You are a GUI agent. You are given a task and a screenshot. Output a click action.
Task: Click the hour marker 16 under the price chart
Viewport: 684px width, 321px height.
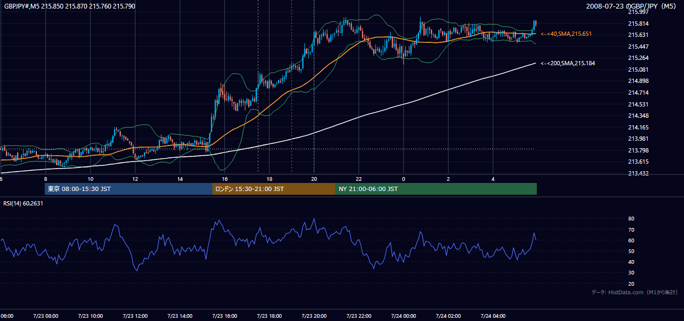coord(225,179)
